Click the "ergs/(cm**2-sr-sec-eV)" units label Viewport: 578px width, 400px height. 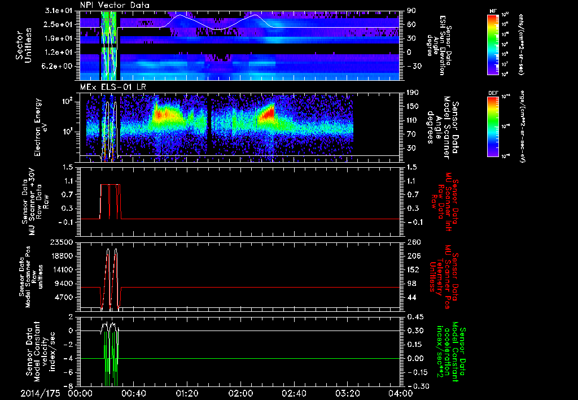coord(522,127)
